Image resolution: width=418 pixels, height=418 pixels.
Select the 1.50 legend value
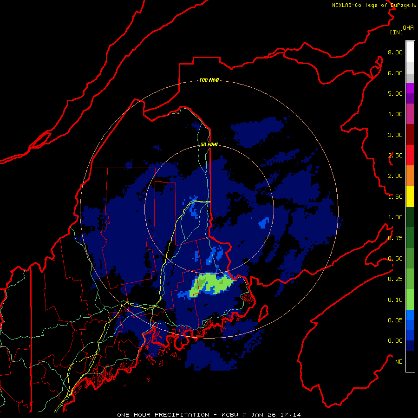click(395, 197)
